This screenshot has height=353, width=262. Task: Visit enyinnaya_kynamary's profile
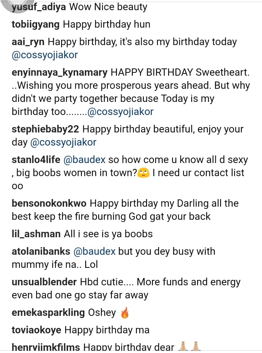59,72
